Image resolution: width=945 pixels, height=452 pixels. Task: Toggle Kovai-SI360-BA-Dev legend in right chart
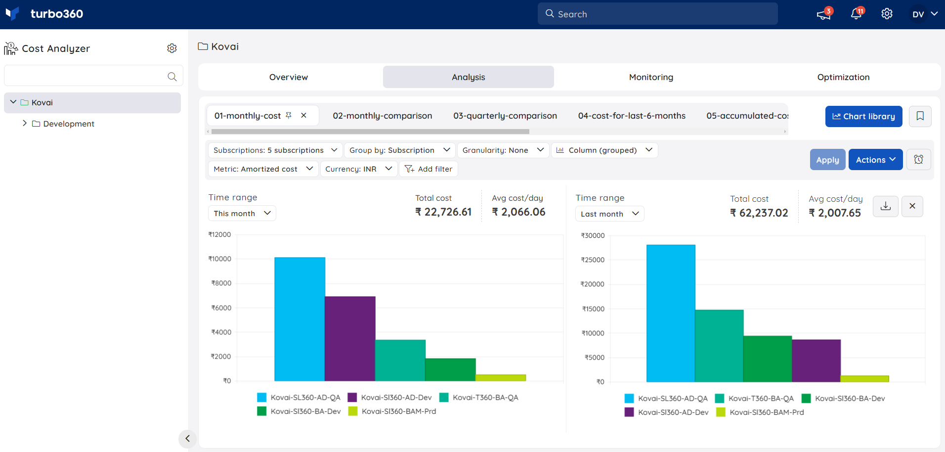click(843, 399)
